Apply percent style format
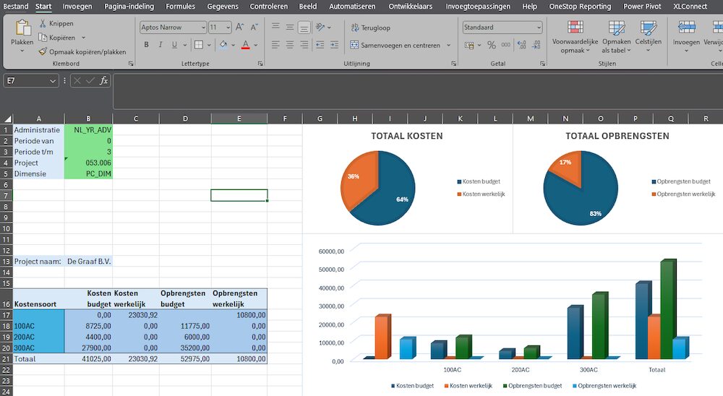Viewport: 723px width, 396px height. (x=492, y=46)
